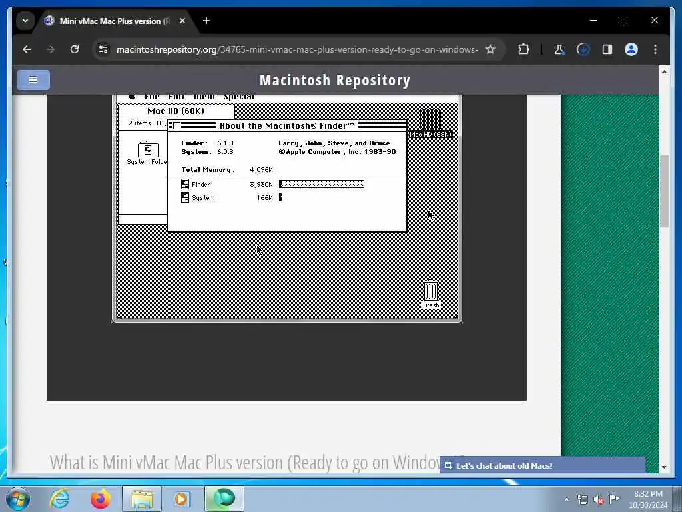Click the '3,930K' Finder memory value
Image resolution: width=682 pixels, height=512 pixels.
pos(261,185)
